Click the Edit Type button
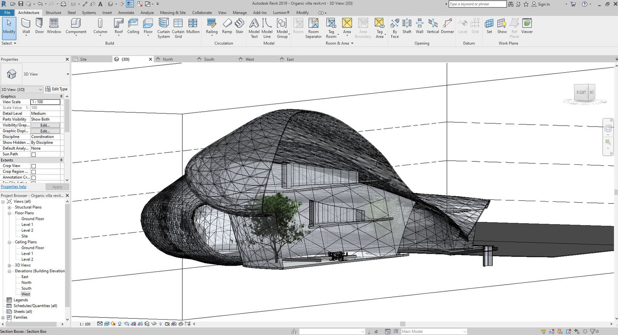This screenshot has width=618, height=335. click(57, 89)
